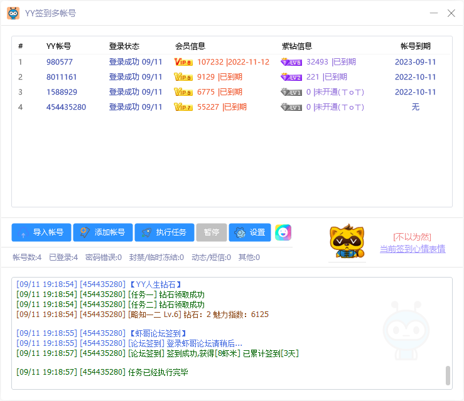464x401 pixels.
Task: Sort by YY帐号 column header
Action: point(58,46)
